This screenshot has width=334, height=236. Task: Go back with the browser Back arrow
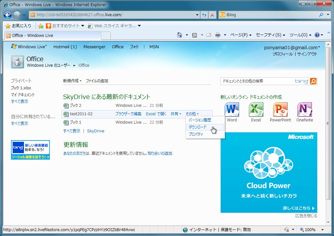[x=8, y=15]
